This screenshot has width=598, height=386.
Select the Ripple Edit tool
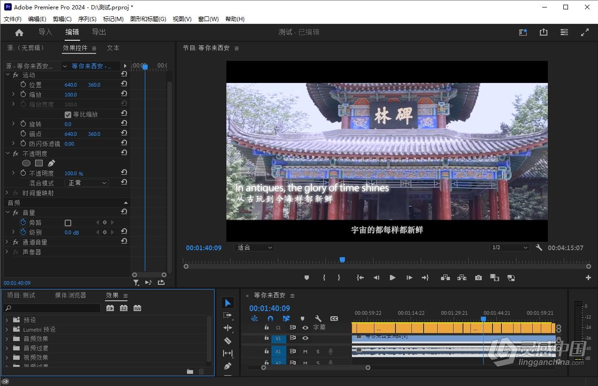point(228,328)
